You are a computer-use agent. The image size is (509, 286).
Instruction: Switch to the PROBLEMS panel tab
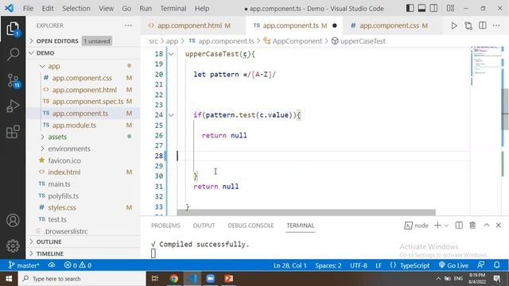(x=165, y=226)
